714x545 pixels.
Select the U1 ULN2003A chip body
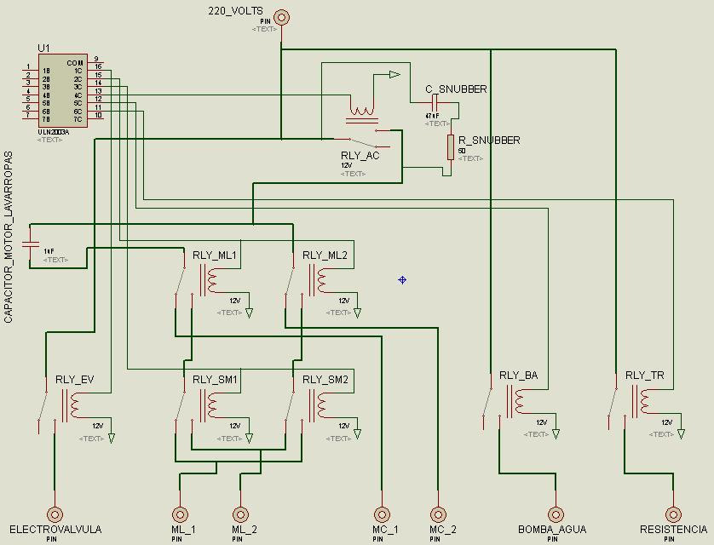coord(63,90)
